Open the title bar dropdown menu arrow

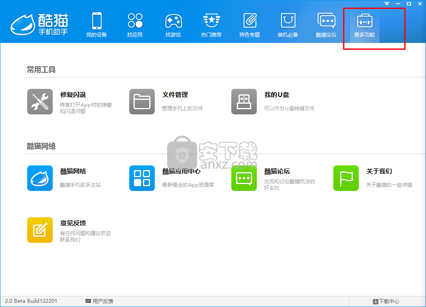387,4
